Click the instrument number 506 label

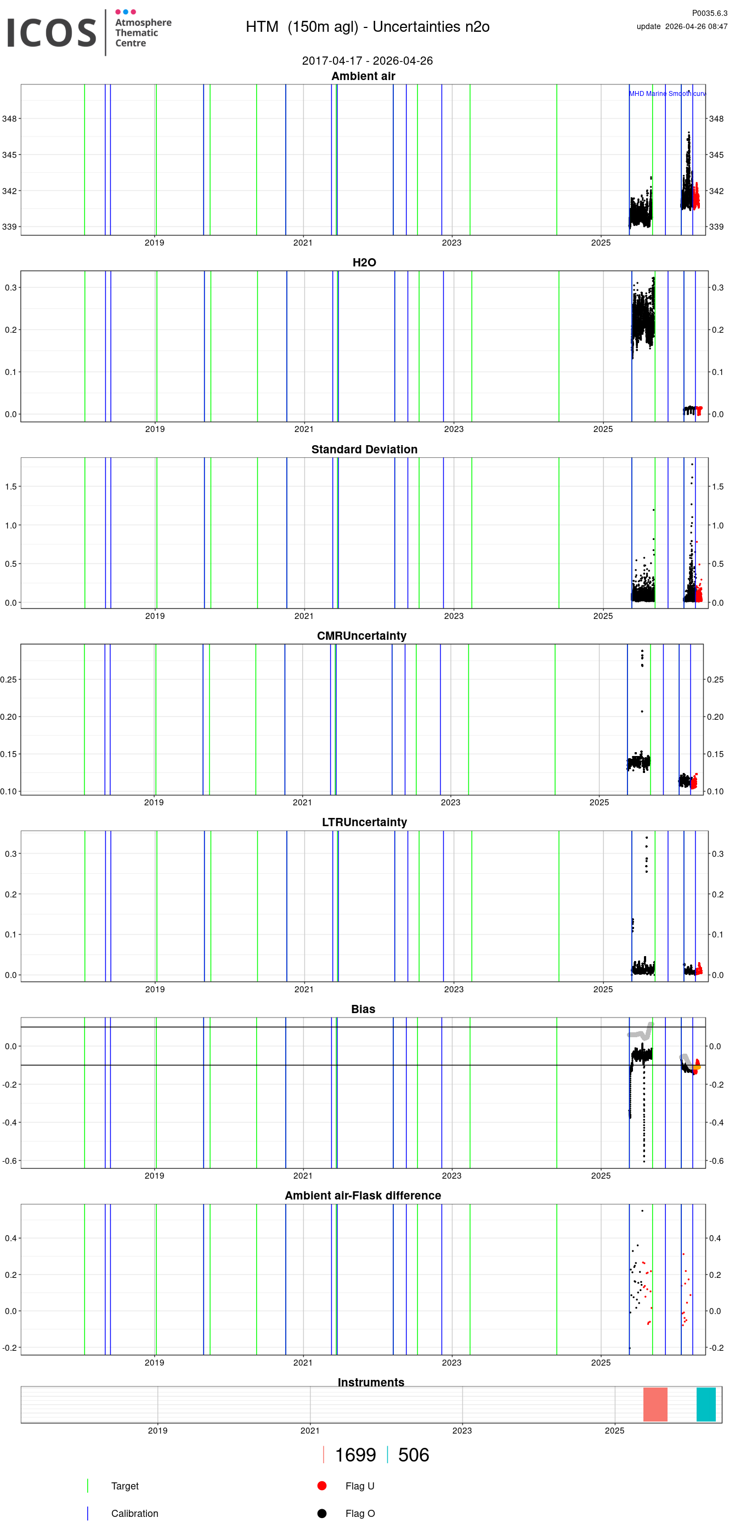413,1454
